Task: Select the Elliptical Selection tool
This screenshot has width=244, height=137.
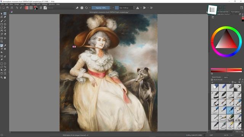Action: (x=5, y=64)
